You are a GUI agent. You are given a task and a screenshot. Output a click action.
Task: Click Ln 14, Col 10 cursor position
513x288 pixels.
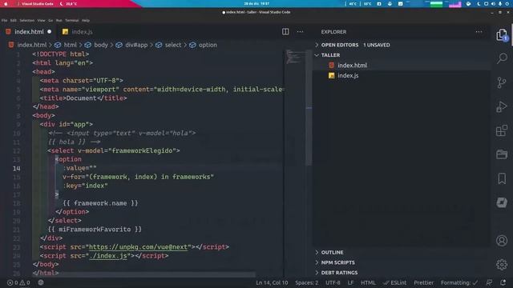click(272, 282)
